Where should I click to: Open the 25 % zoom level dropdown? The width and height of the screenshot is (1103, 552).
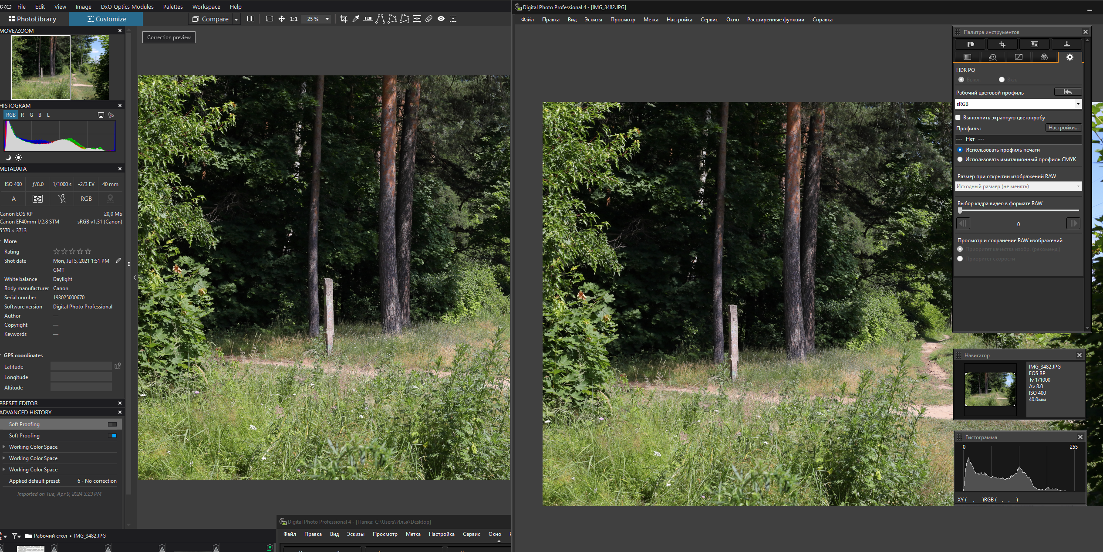327,19
